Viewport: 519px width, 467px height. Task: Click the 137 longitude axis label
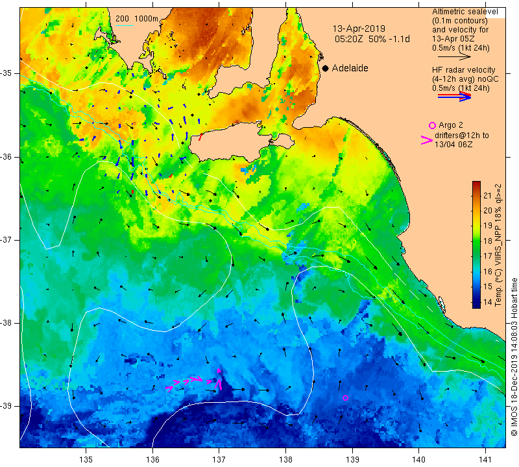pos(219,459)
